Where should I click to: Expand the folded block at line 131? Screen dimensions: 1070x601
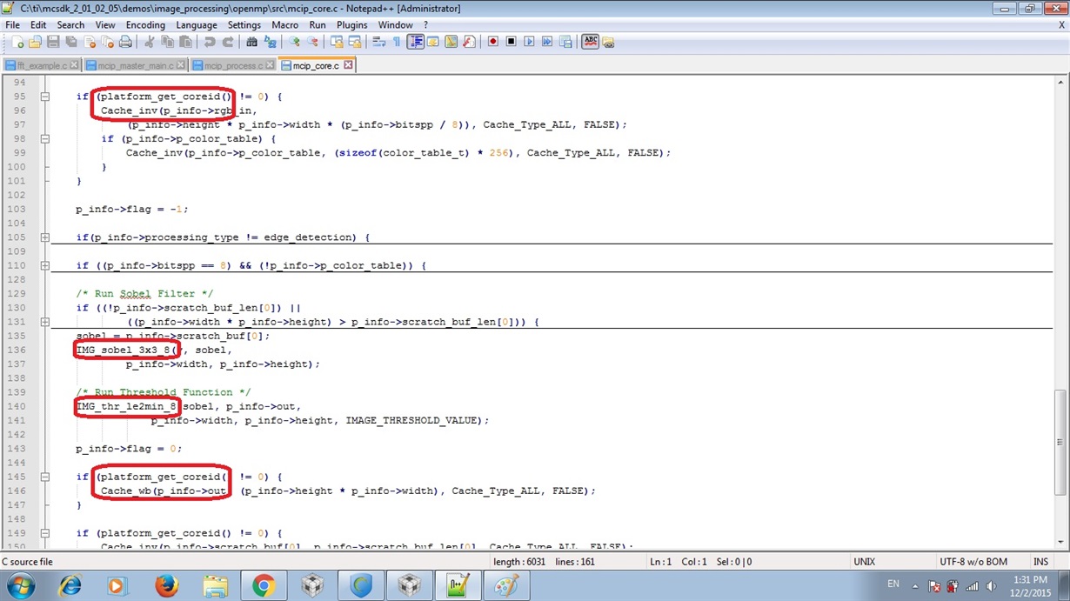pos(45,322)
